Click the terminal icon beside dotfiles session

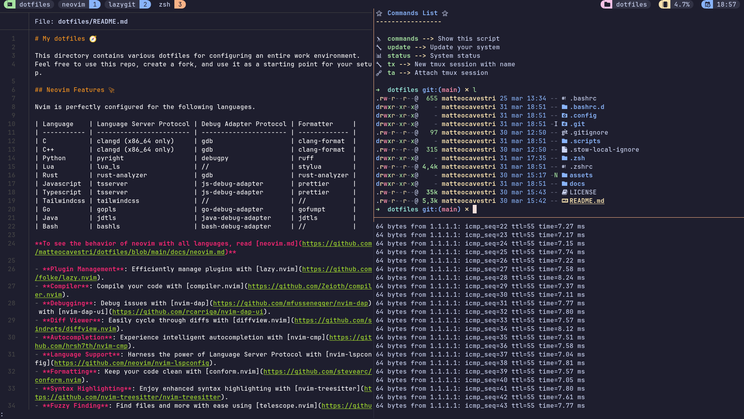[x=10, y=5]
